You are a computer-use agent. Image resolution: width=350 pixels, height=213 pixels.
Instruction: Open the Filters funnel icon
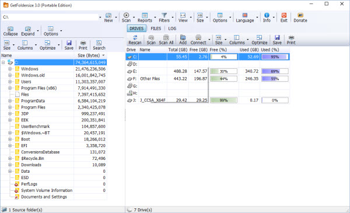click(164, 15)
